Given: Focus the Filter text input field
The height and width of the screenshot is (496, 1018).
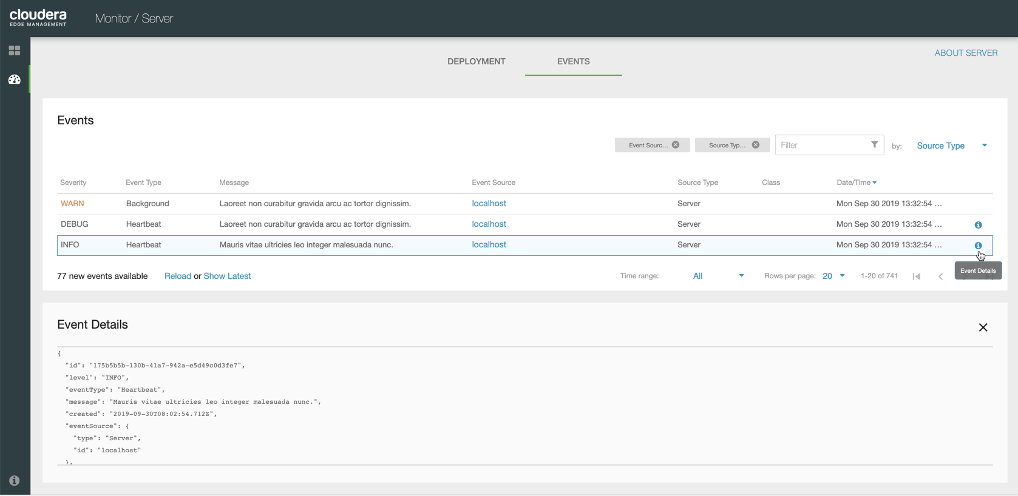Looking at the screenshot, I should 822,146.
